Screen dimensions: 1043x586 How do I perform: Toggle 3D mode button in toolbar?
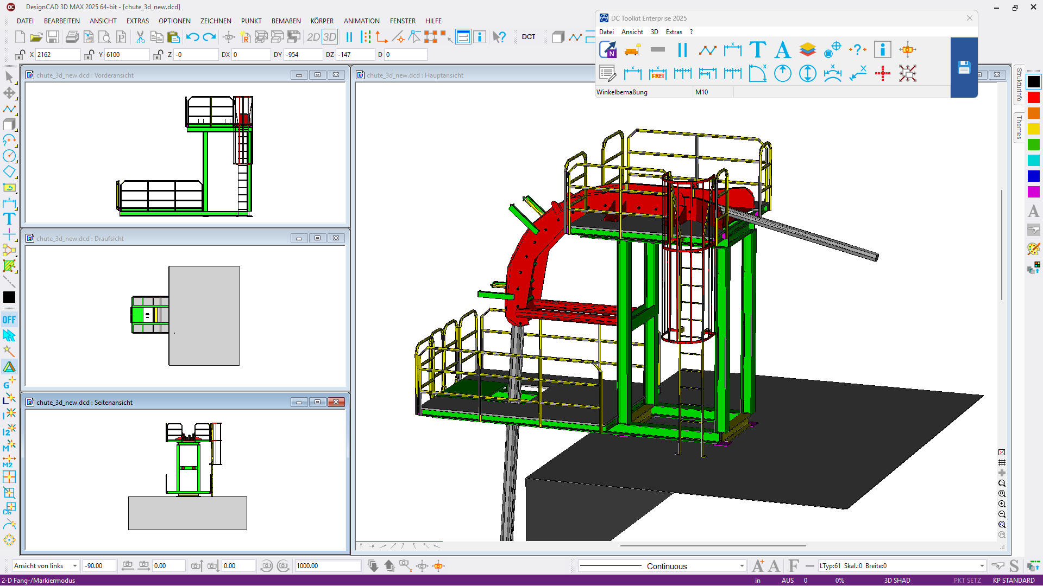(330, 37)
